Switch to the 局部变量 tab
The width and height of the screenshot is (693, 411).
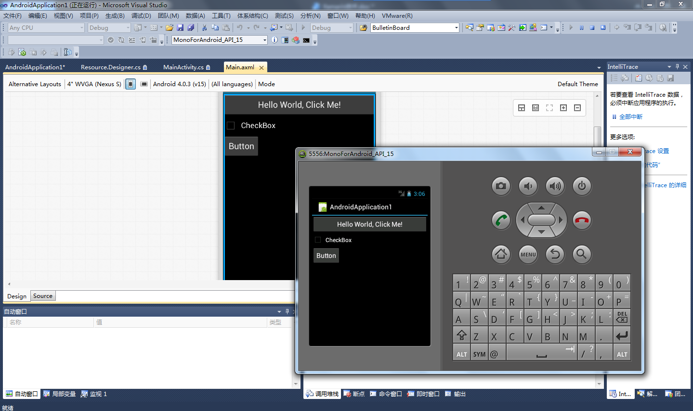(x=60, y=394)
